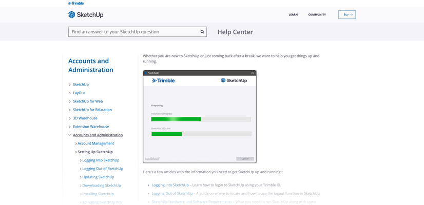This screenshot has width=424, height=205.
Task: Click the Find an answer search field
Action: (138, 32)
